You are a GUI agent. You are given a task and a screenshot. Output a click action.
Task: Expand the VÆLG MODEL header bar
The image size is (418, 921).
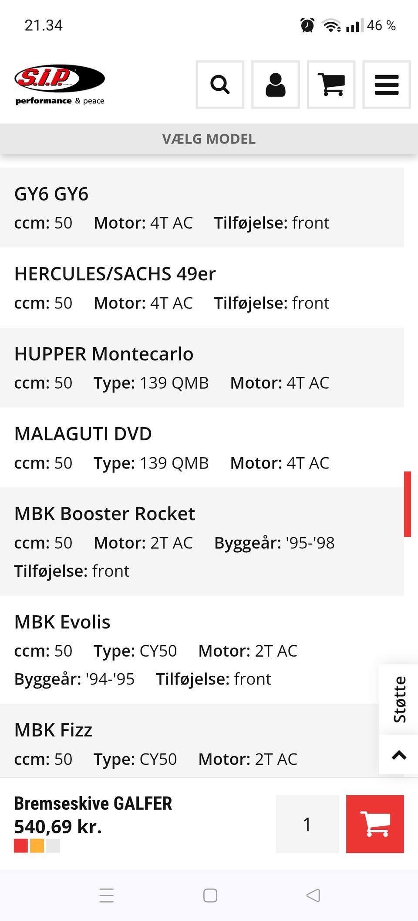(x=209, y=139)
